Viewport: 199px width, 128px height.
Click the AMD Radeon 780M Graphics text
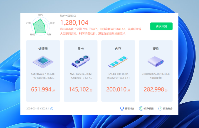[x=81, y=76]
